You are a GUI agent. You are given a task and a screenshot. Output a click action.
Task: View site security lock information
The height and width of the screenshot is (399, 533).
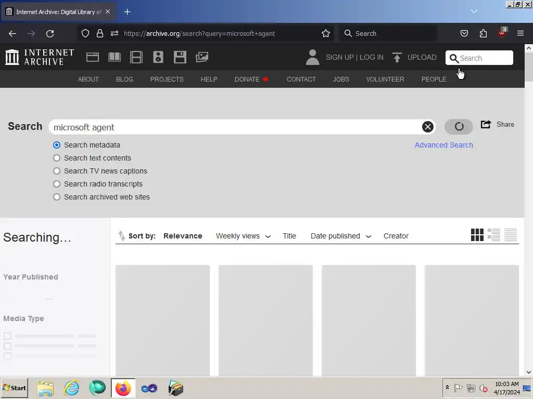pyautogui.click(x=99, y=34)
